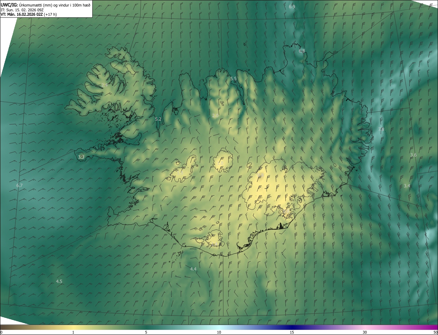Click the colorbar tick label 0
The width and height of the screenshot is (438, 335).
pos(1,332)
